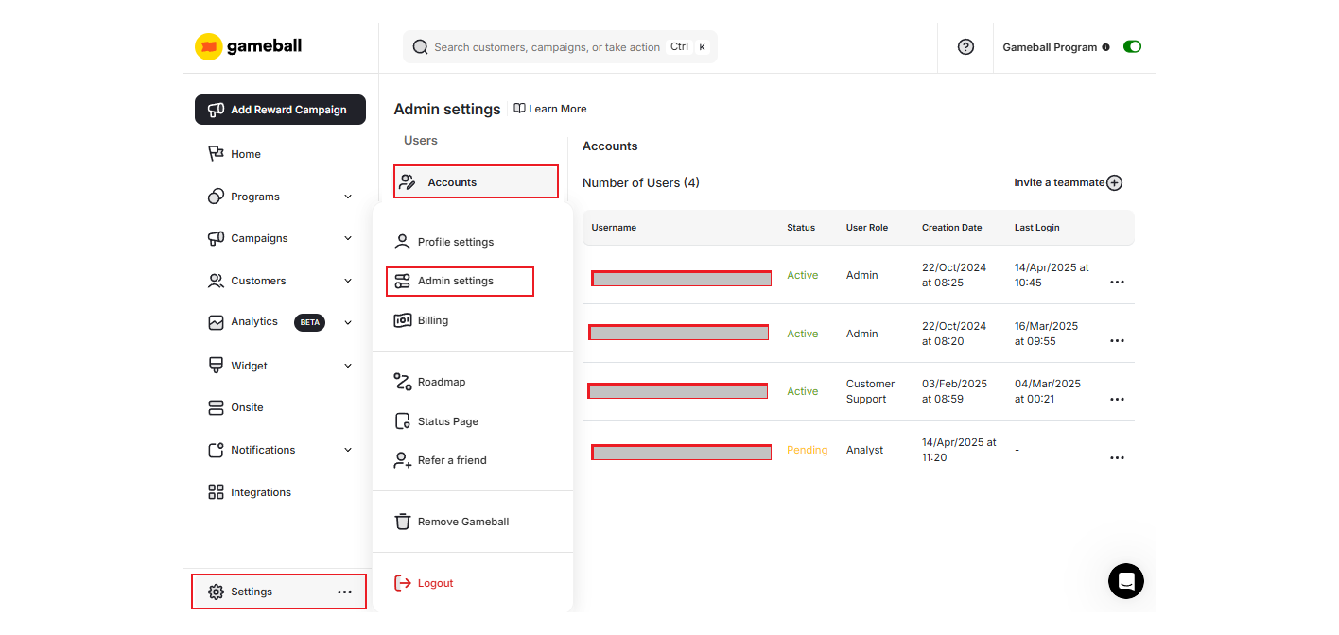Click the Refer a friend icon

tap(402, 460)
